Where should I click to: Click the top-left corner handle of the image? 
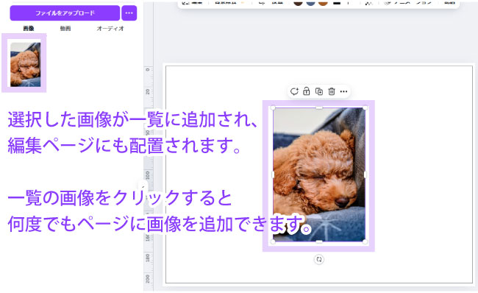point(273,107)
